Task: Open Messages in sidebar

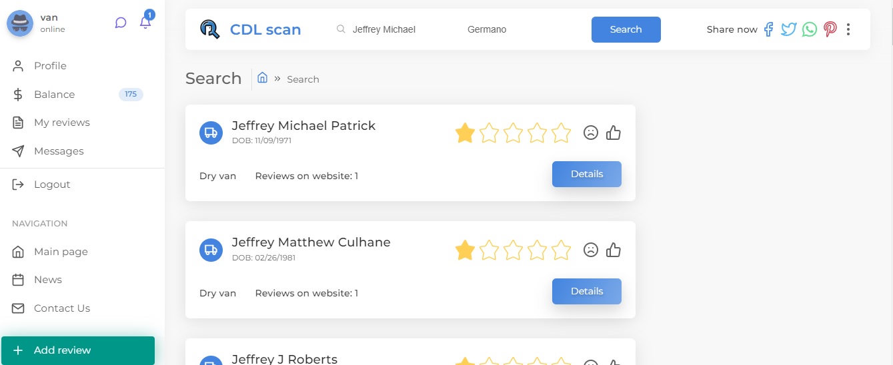Action: [59, 151]
